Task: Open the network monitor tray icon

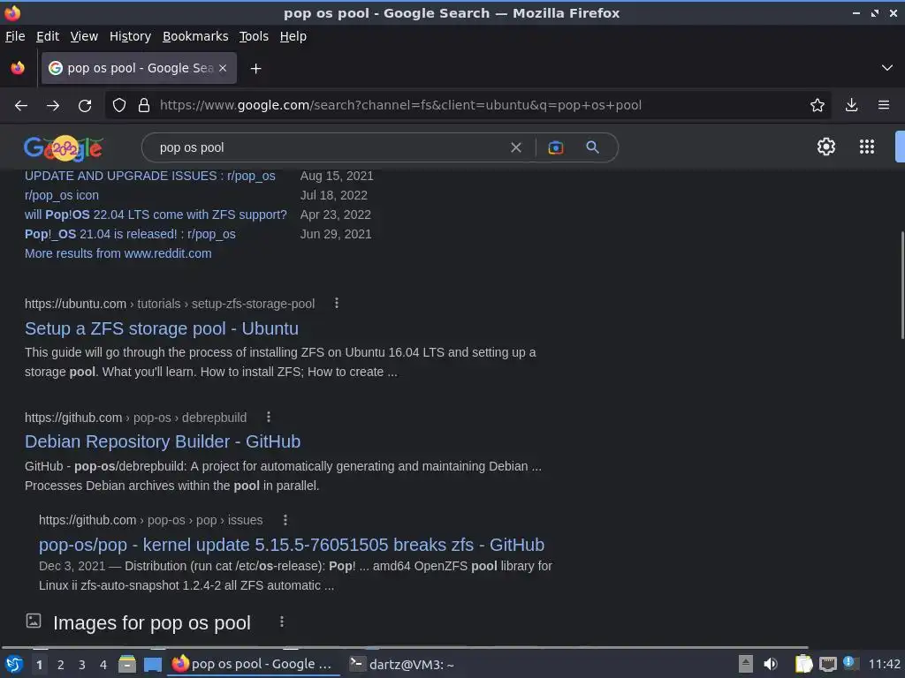Action: (827, 664)
